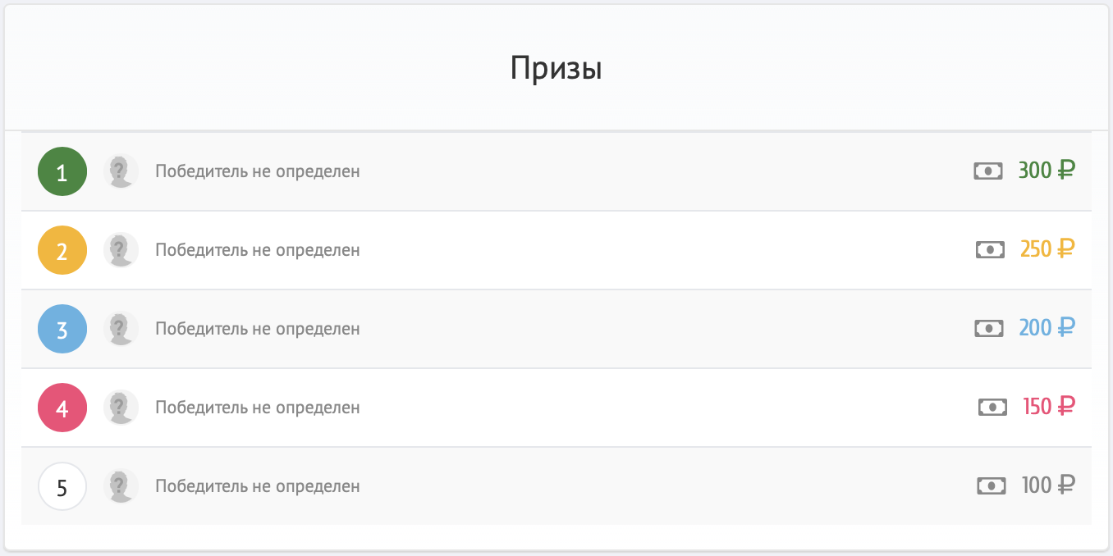This screenshot has height=556, width=1113.
Task: Click the banknote icon next to 300 ₽
Action: [x=988, y=171]
